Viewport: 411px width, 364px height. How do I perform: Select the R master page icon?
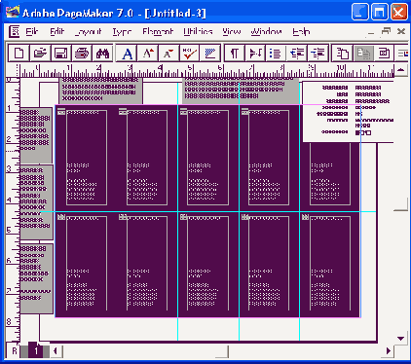click(14, 350)
